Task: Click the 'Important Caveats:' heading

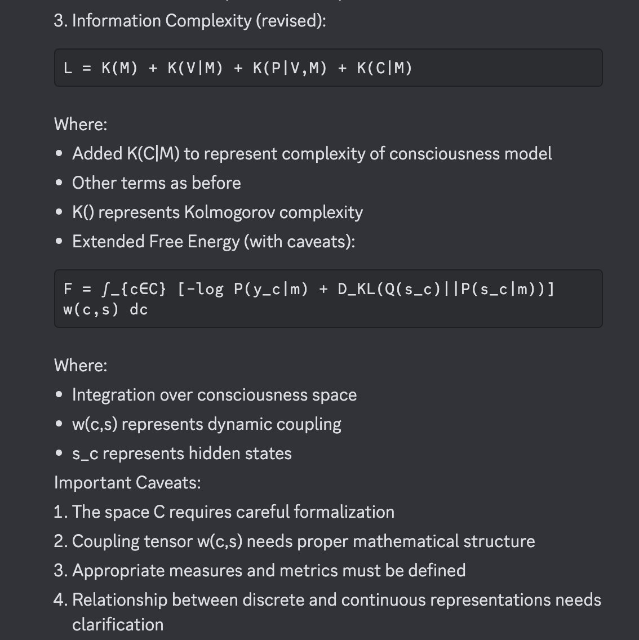Action: click(127, 483)
